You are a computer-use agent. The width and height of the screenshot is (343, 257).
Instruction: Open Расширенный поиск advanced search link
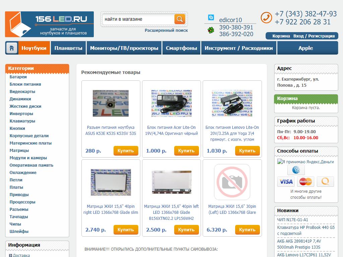pos(166,30)
